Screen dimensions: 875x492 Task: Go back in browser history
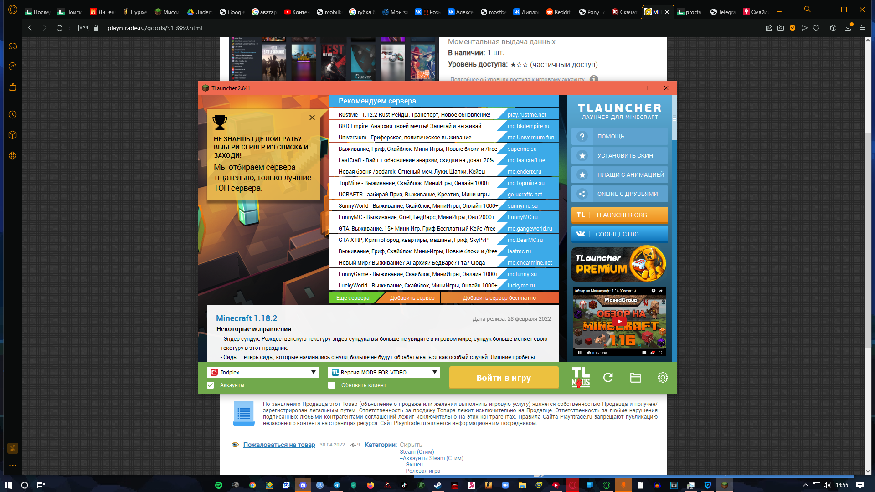[30, 28]
